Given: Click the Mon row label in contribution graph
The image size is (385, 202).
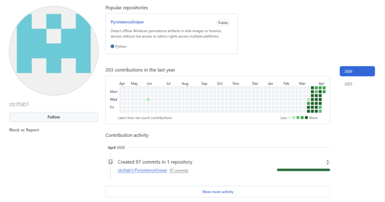Looking at the screenshot, I should (114, 92).
